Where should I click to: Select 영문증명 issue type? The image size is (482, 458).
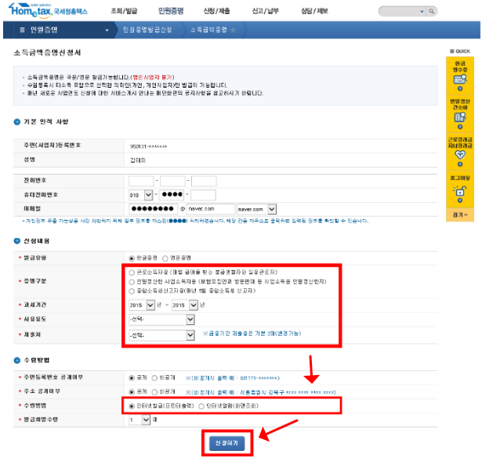click(165, 258)
